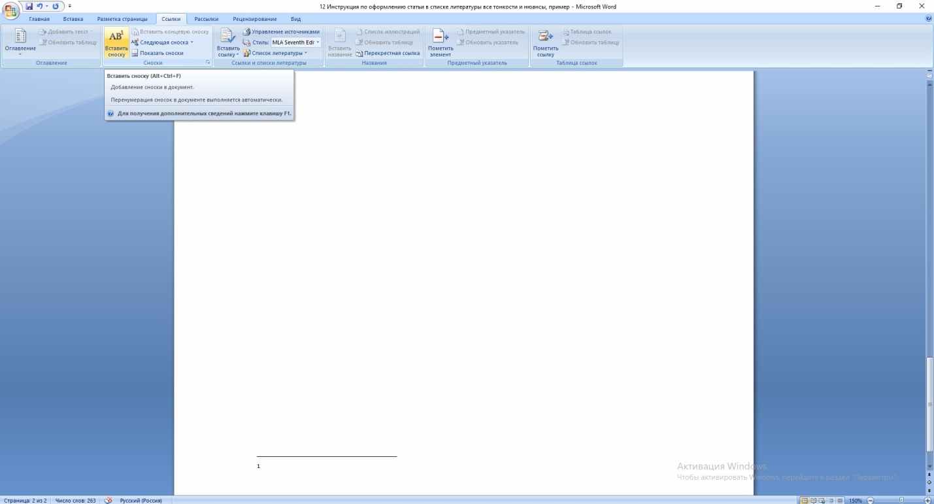Click the previous page double-arrow button
The height and width of the screenshot is (504, 934).
coord(929,475)
